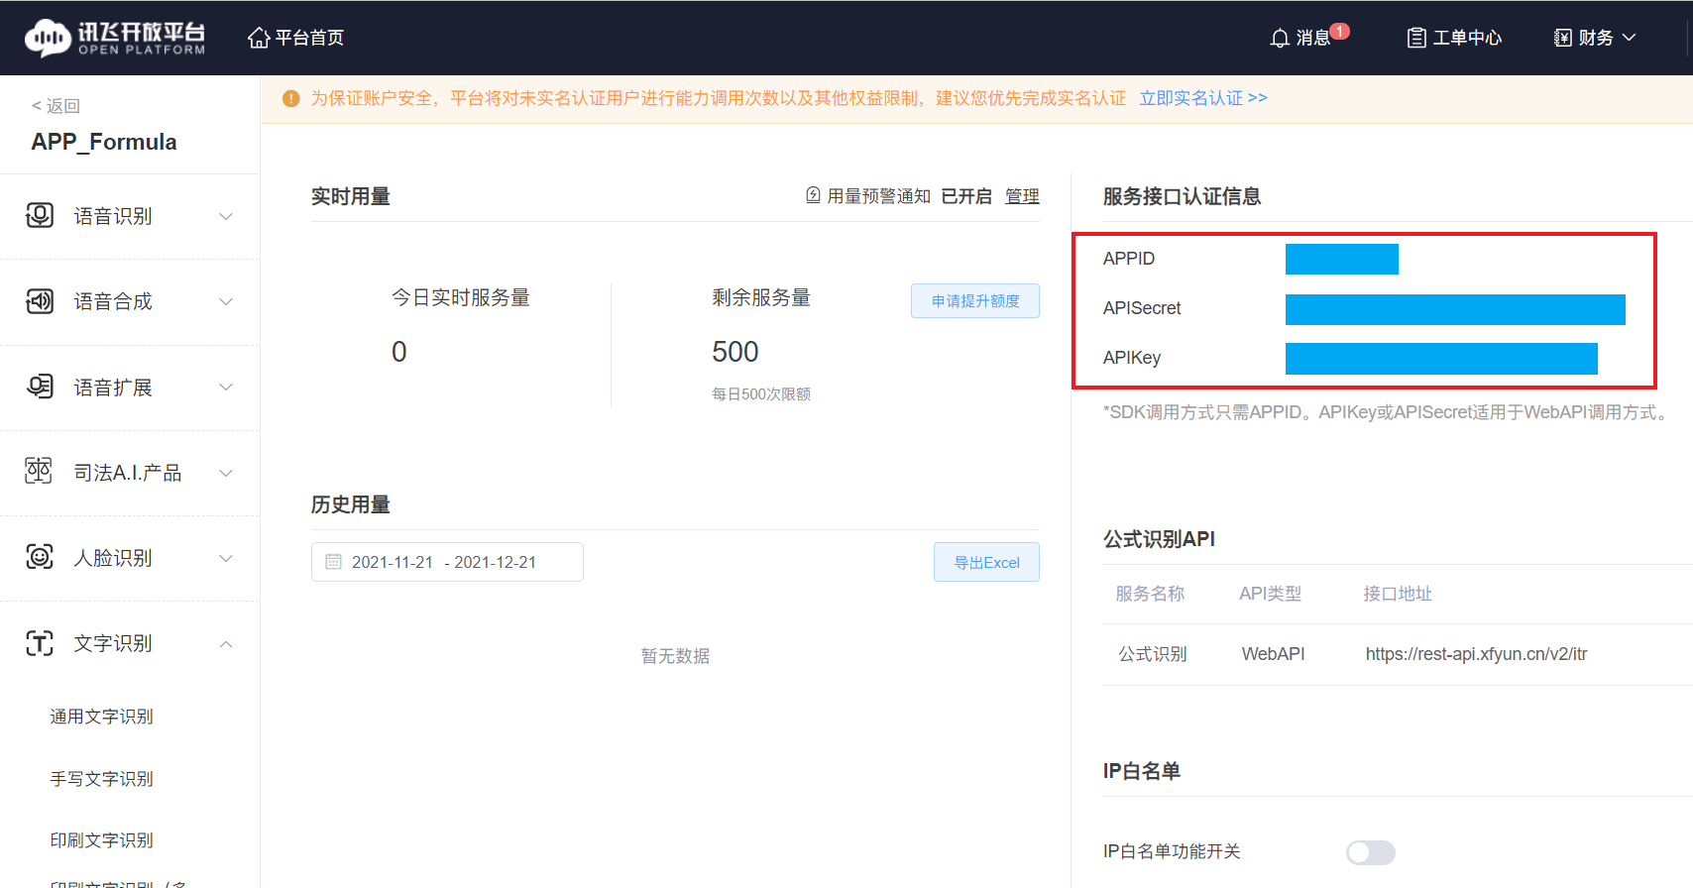The width and height of the screenshot is (1693, 888).
Task: Click the masked APPID value
Action: click(1342, 259)
